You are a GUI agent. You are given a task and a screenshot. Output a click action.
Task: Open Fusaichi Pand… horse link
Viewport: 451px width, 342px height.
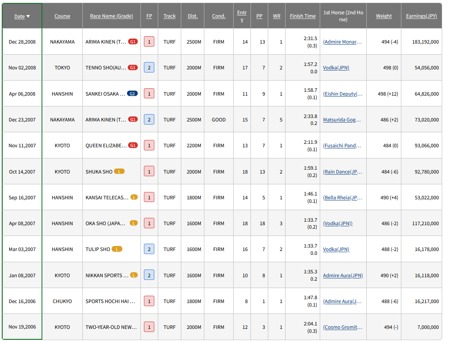(x=342, y=146)
